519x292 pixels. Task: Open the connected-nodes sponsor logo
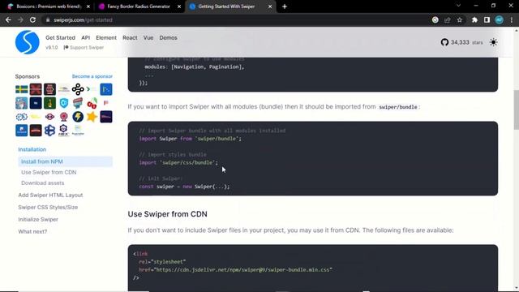pyautogui.click(x=78, y=89)
